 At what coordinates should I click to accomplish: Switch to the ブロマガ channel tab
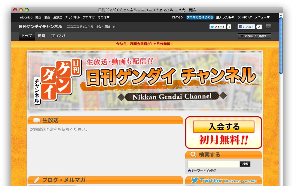(x=58, y=36)
